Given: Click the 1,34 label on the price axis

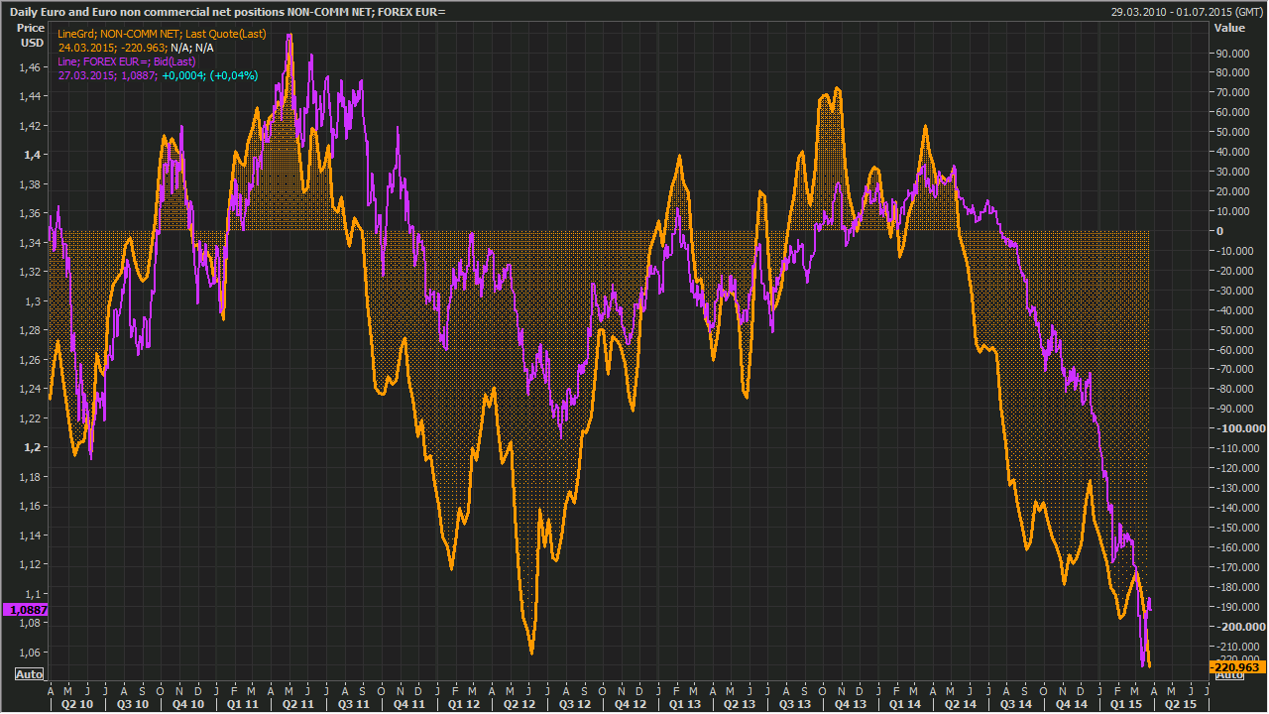Looking at the screenshot, I should point(32,243).
